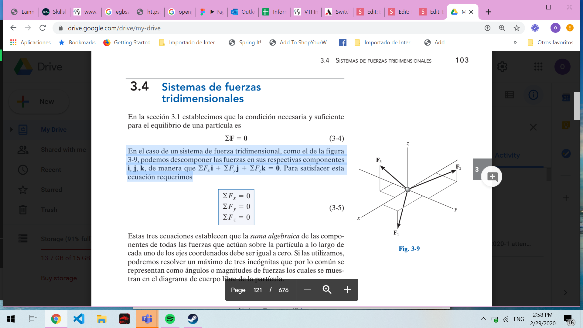Image resolution: width=583 pixels, height=328 pixels.
Task: Zoom out with the minus icon
Action: click(307, 290)
